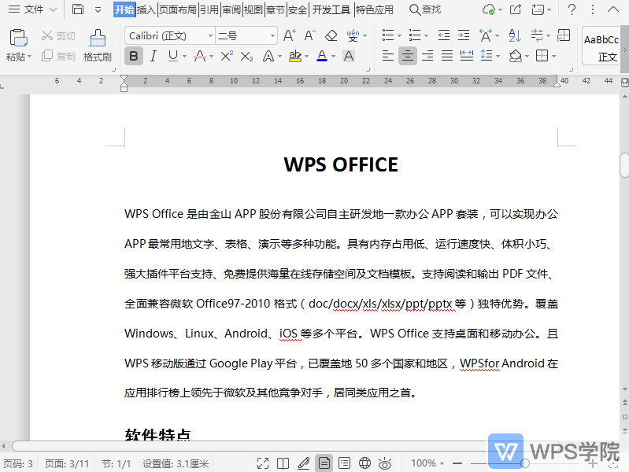The width and height of the screenshot is (629, 472).
Task: Expand highlight color dropdown arrow
Action: pyautogui.click(x=306, y=57)
